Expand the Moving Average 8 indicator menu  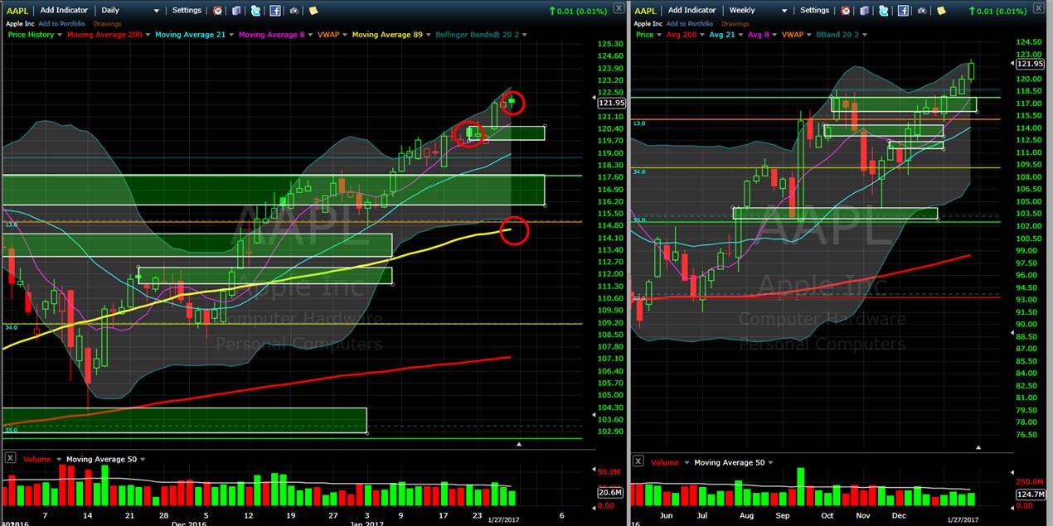coord(310,35)
